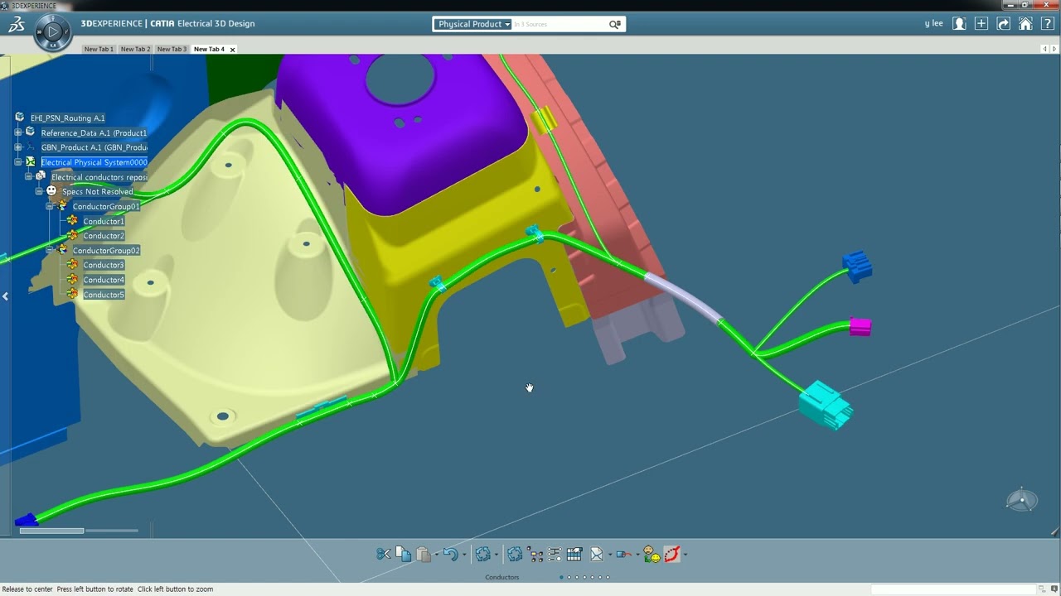Select Conductor2 in the tree
This screenshot has width=1061, height=596.
pyautogui.click(x=104, y=236)
